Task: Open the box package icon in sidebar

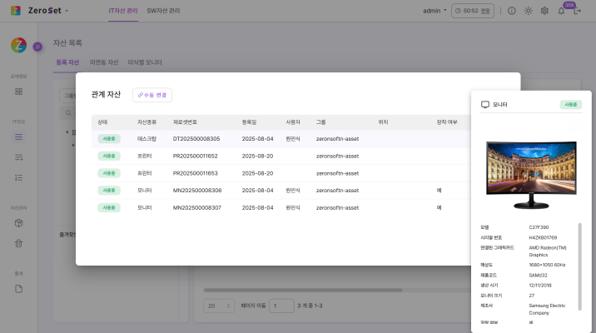Action: [x=18, y=223]
